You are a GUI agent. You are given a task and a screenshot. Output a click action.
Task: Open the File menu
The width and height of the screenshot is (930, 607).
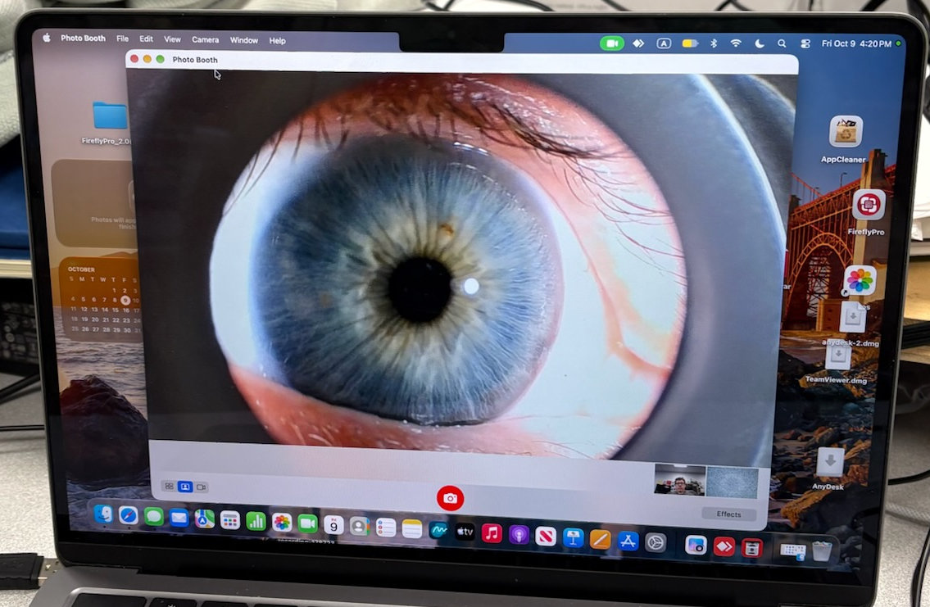pyautogui.click(x=122, y=39)
